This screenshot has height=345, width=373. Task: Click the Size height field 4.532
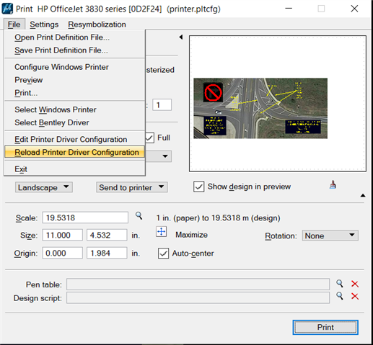107,235
